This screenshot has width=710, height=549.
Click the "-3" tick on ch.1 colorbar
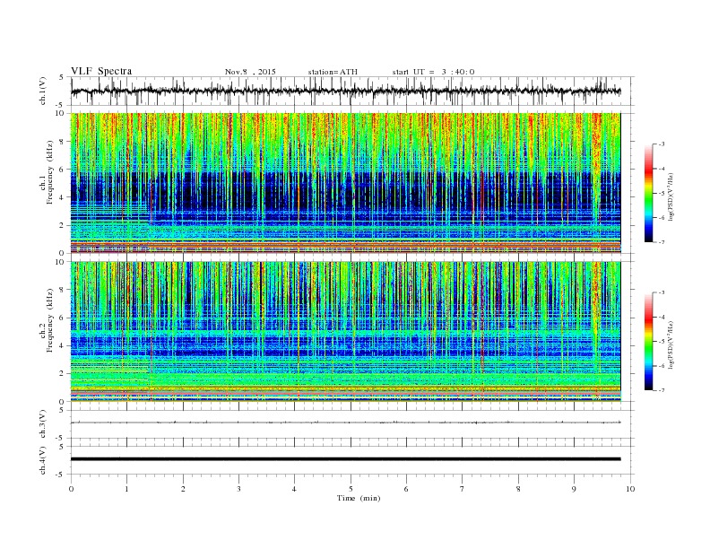(x=662, y=144)
